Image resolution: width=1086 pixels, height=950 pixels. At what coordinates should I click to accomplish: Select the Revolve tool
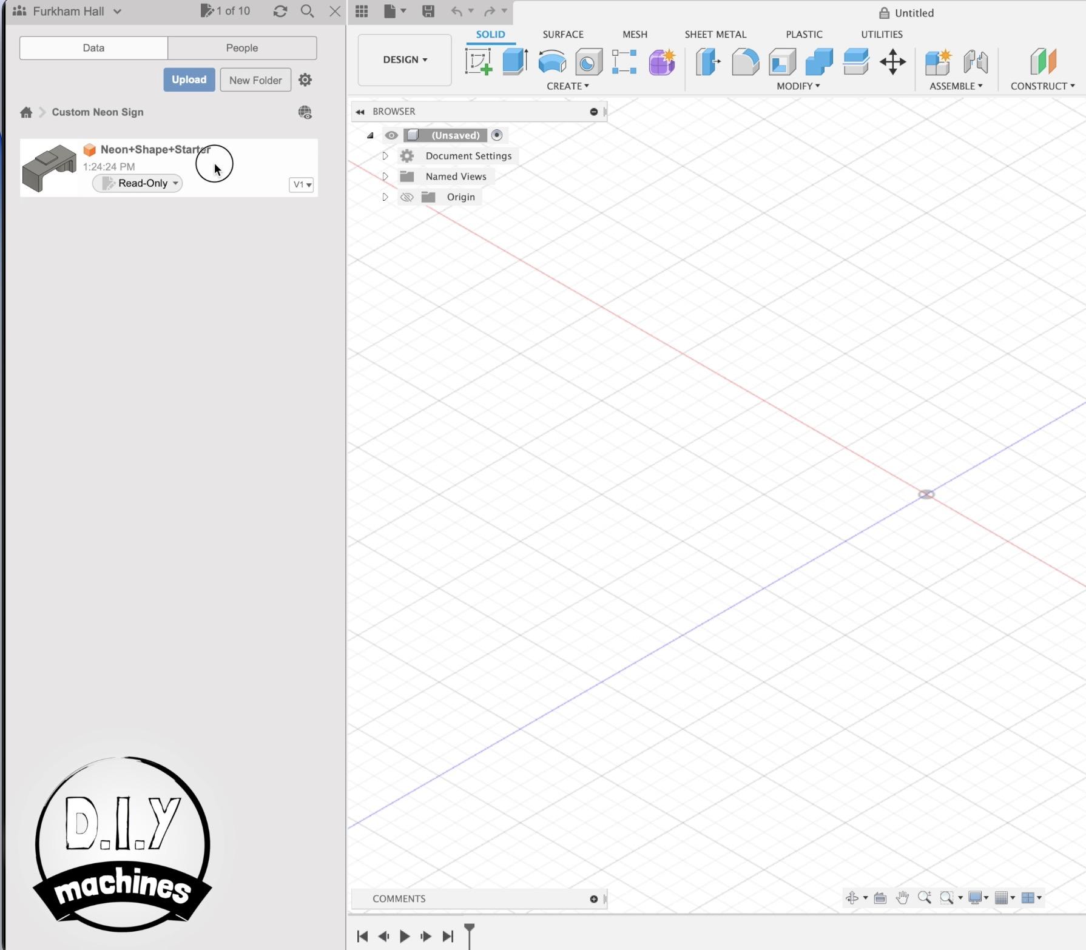pyautogui.click(x=551, y=61)
